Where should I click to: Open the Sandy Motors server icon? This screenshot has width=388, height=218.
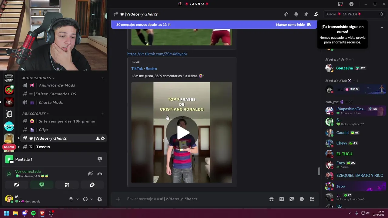[x=9, y=78]
